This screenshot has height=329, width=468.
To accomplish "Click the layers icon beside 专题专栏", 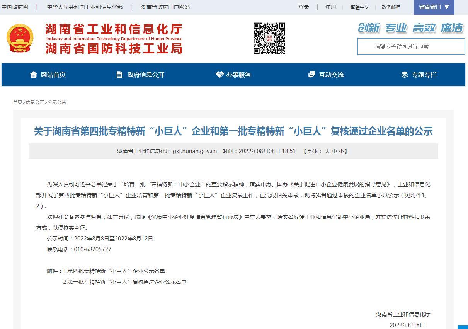I will pos(405,75).
